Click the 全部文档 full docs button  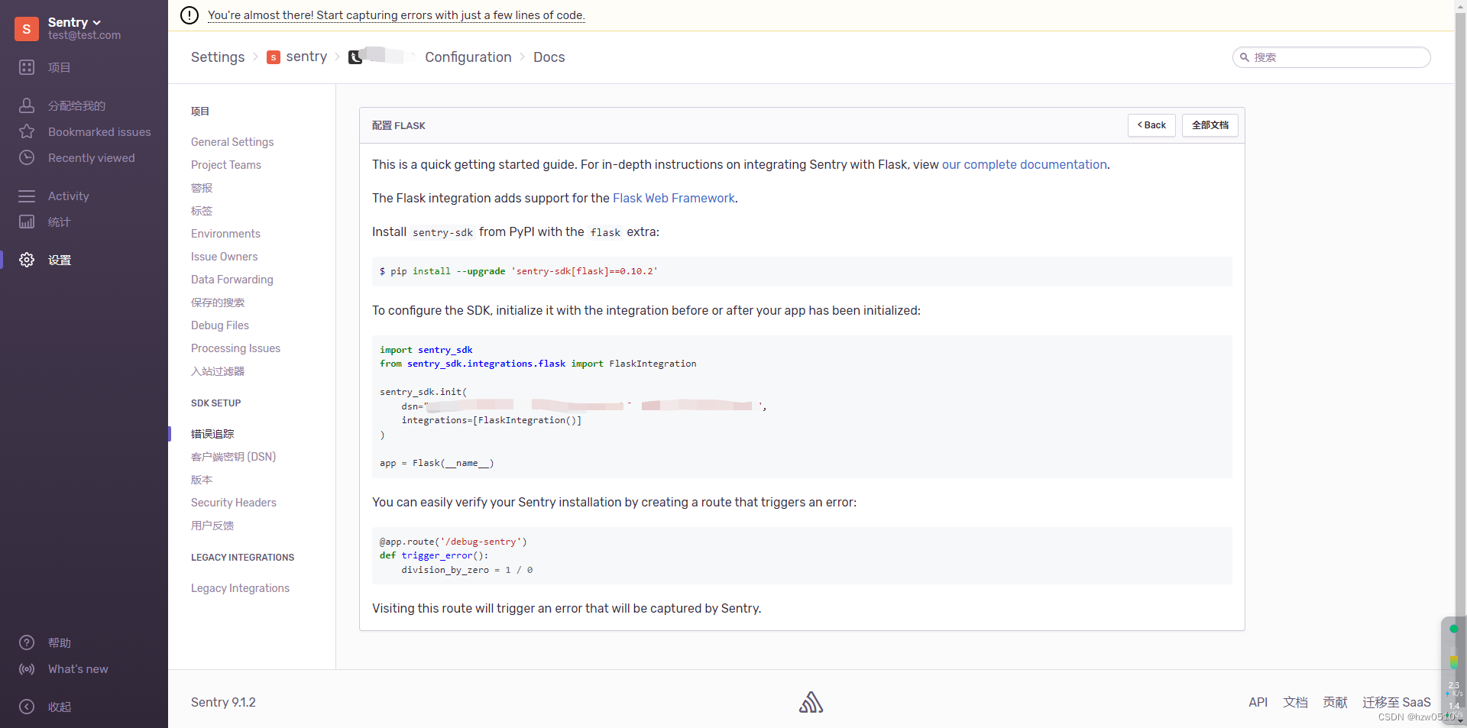(x=1210, y=125)
